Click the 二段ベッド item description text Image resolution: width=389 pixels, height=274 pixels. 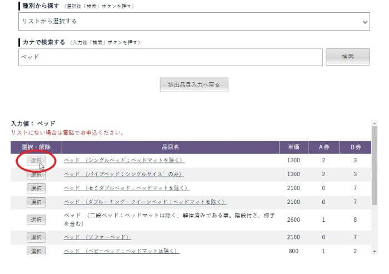(x=169, y=220)
